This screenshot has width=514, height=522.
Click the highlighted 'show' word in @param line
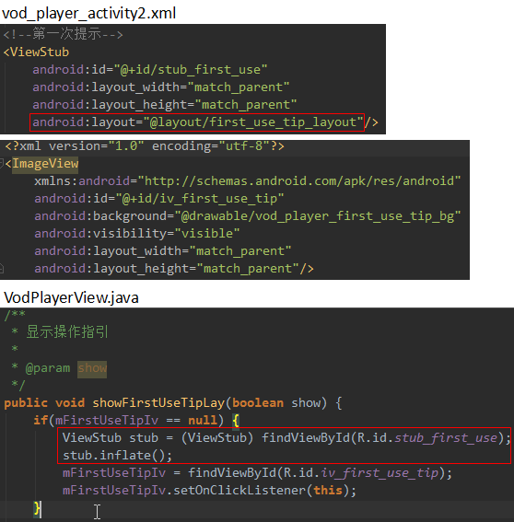click(x=92, y=368)
